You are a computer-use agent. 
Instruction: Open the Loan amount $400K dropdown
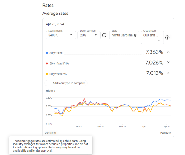click(x=61, y=35)
